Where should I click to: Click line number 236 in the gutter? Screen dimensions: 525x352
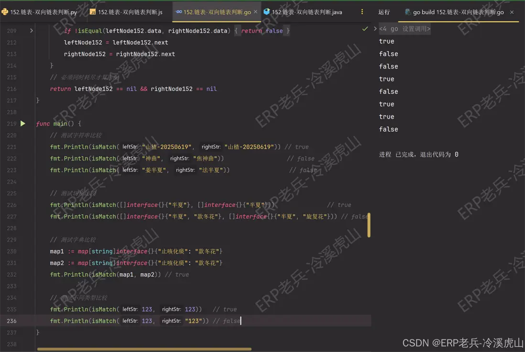pos(11,321)
